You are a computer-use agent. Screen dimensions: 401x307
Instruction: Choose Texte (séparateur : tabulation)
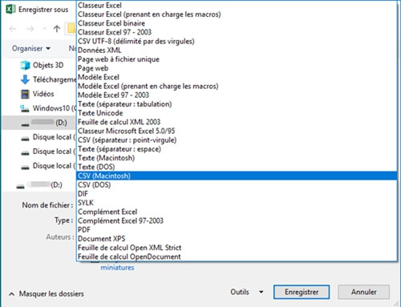[237, 104]
